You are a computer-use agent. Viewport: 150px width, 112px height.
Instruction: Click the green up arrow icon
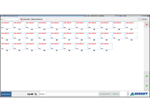pos(147,76)
